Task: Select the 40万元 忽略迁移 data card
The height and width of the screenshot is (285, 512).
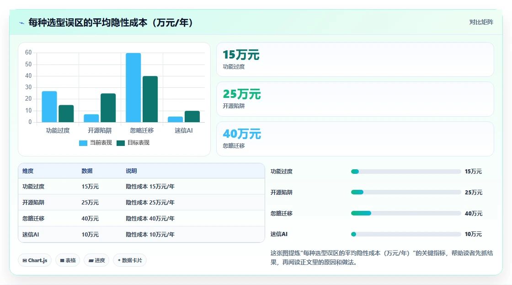Action: point(355,139)
